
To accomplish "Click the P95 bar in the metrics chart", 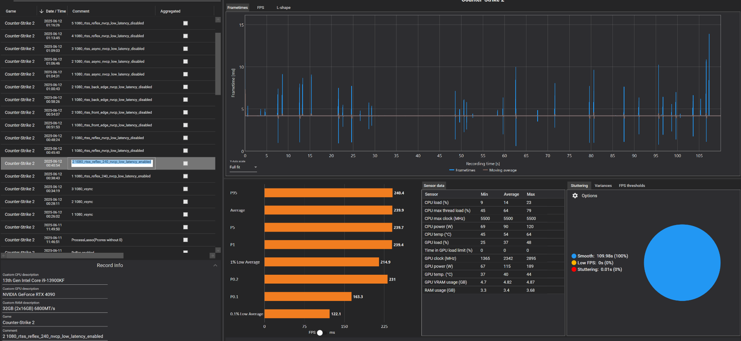I will pos(328,193).
